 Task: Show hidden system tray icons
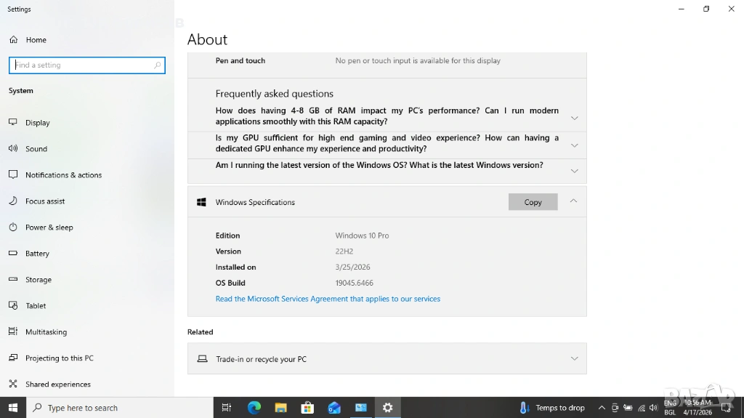coord(602,408)
